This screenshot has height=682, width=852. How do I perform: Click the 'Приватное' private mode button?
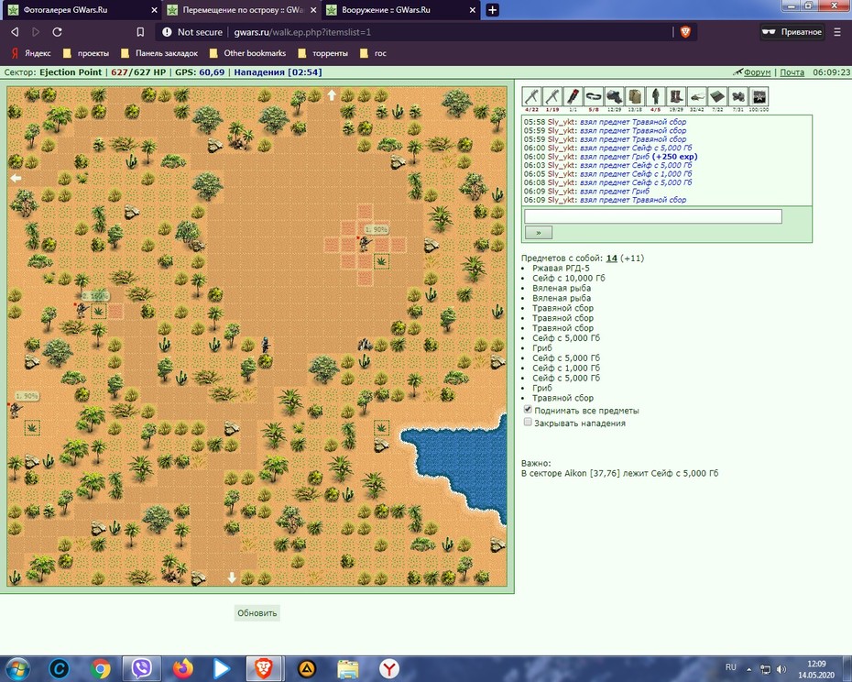tap(792, 32)
